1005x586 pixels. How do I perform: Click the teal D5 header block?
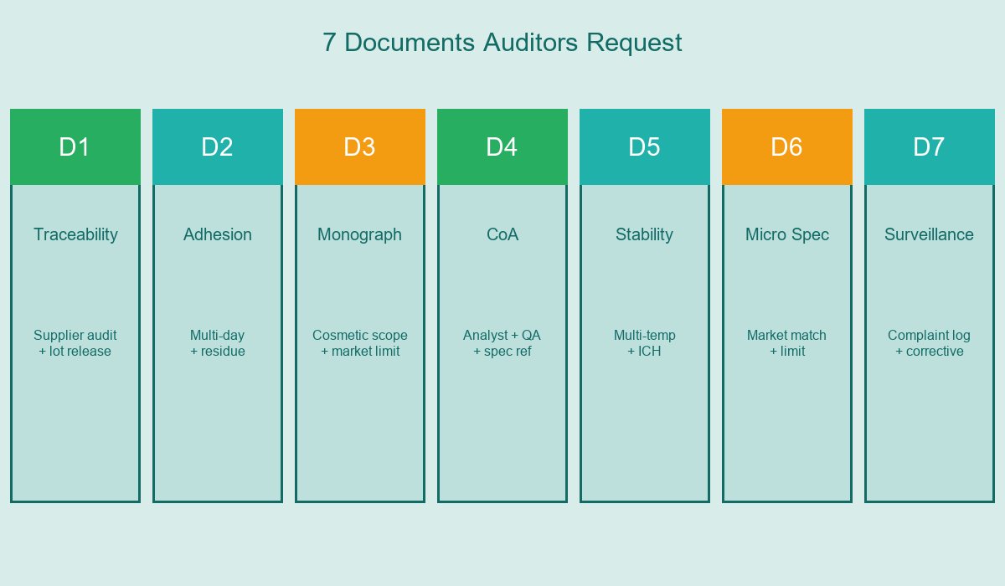pos(645,146)
